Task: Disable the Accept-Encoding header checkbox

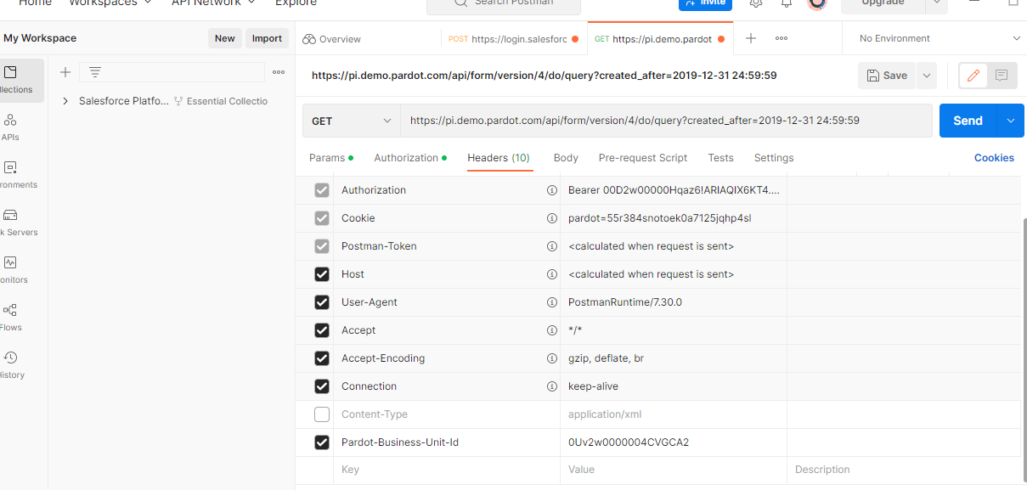Action: (322, 358)
